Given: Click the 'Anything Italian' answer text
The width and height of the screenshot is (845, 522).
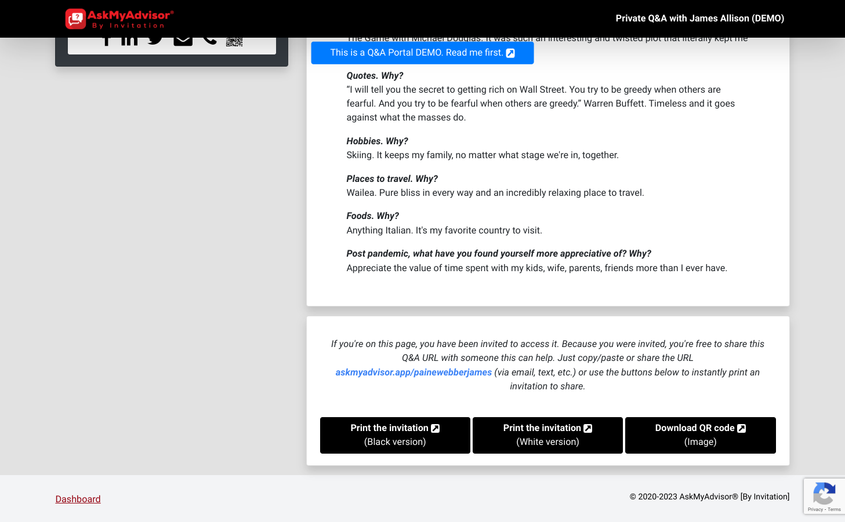Looking at the screenshot, I should pyautogui.click(x=444, y=231).
